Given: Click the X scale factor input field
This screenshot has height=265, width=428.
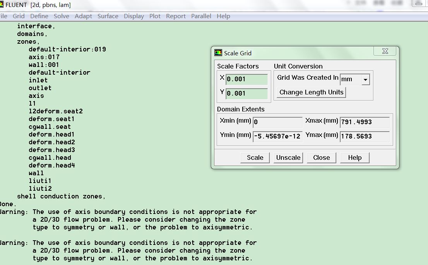Looking at the screenshot, I should click(x=247, y=79).
